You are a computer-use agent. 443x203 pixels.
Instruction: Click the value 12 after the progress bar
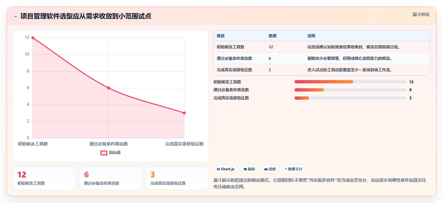411,82
